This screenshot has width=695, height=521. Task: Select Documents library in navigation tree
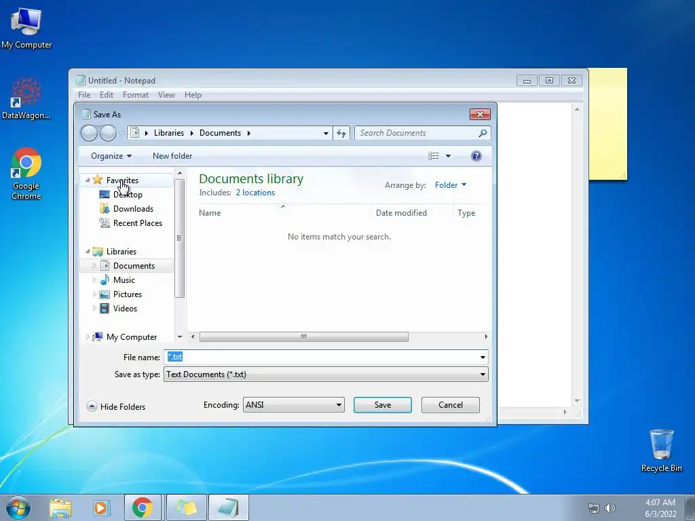[134, 266]
